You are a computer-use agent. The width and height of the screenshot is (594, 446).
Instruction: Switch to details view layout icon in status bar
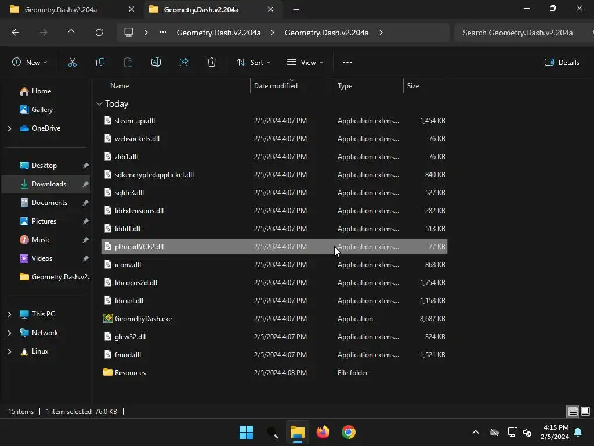[573, 412]
